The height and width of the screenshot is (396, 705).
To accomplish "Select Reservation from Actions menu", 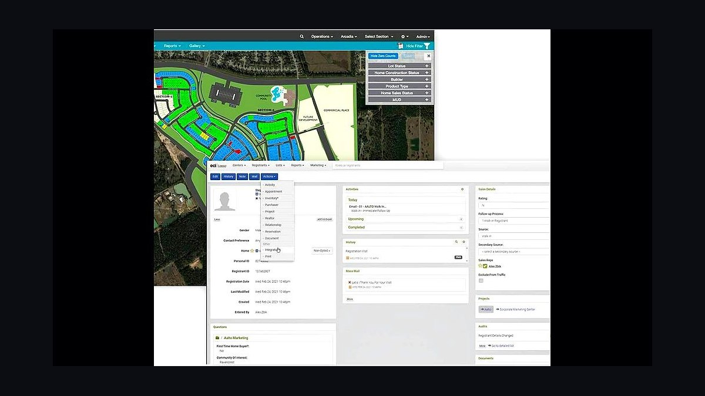I will 277,232.
